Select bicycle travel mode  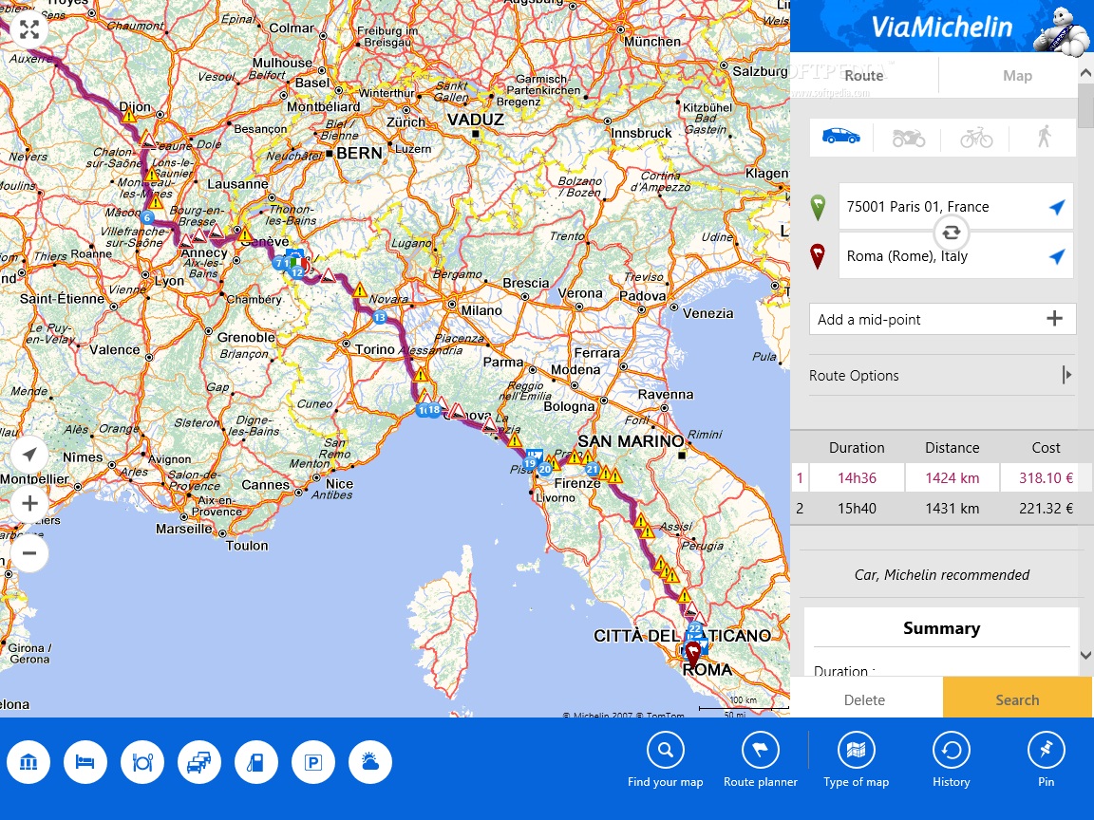coord(976,138)
